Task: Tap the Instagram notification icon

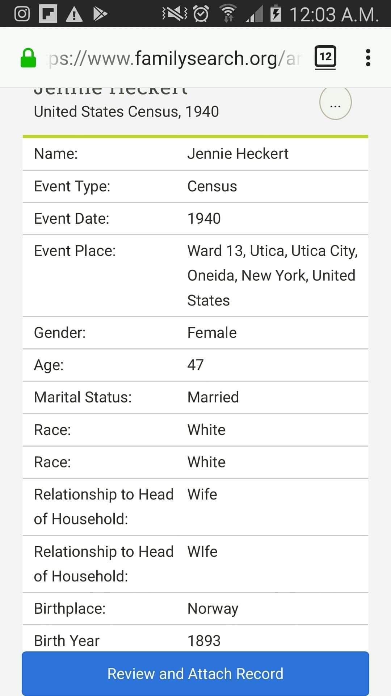Action: point(22,14)
